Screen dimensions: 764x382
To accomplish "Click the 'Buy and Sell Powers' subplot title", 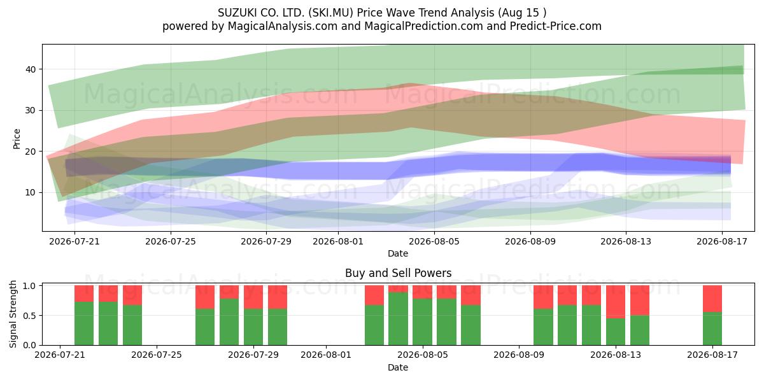I will click(x=399, y=273).
